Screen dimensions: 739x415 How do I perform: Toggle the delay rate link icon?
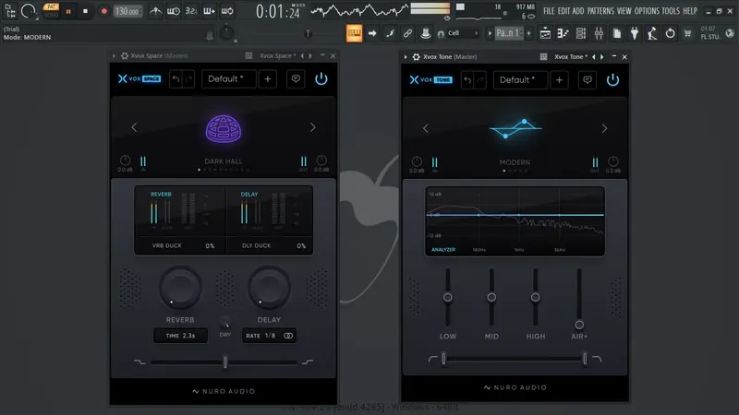[x=288, y=336]
